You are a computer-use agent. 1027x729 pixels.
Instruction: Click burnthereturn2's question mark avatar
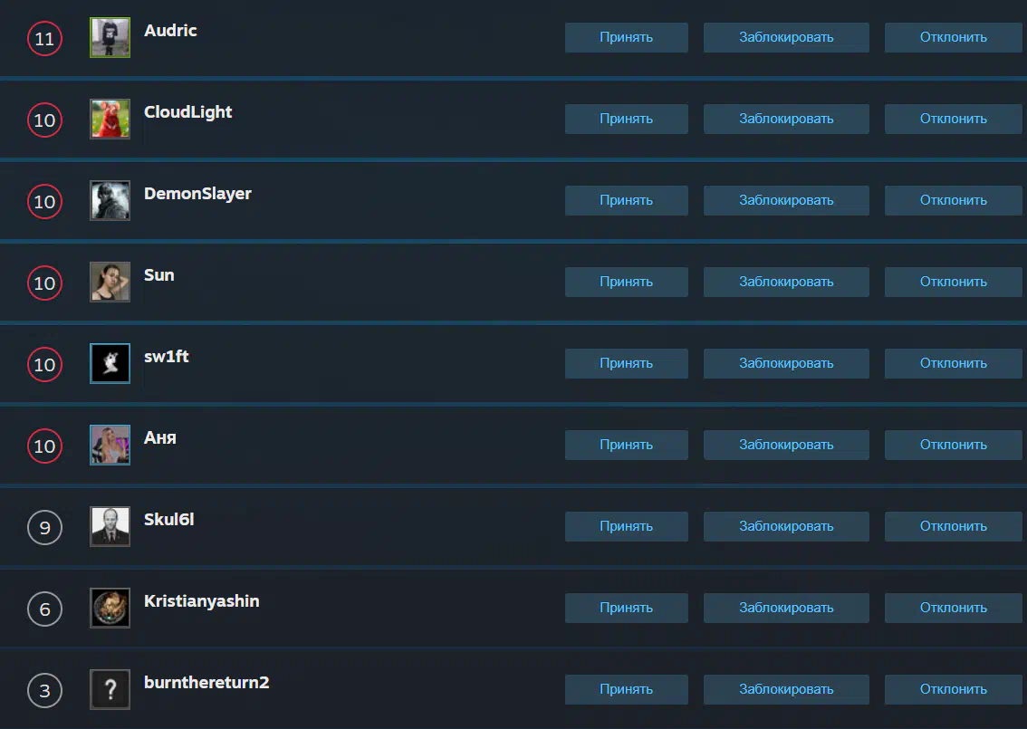[x=110, y=689]
